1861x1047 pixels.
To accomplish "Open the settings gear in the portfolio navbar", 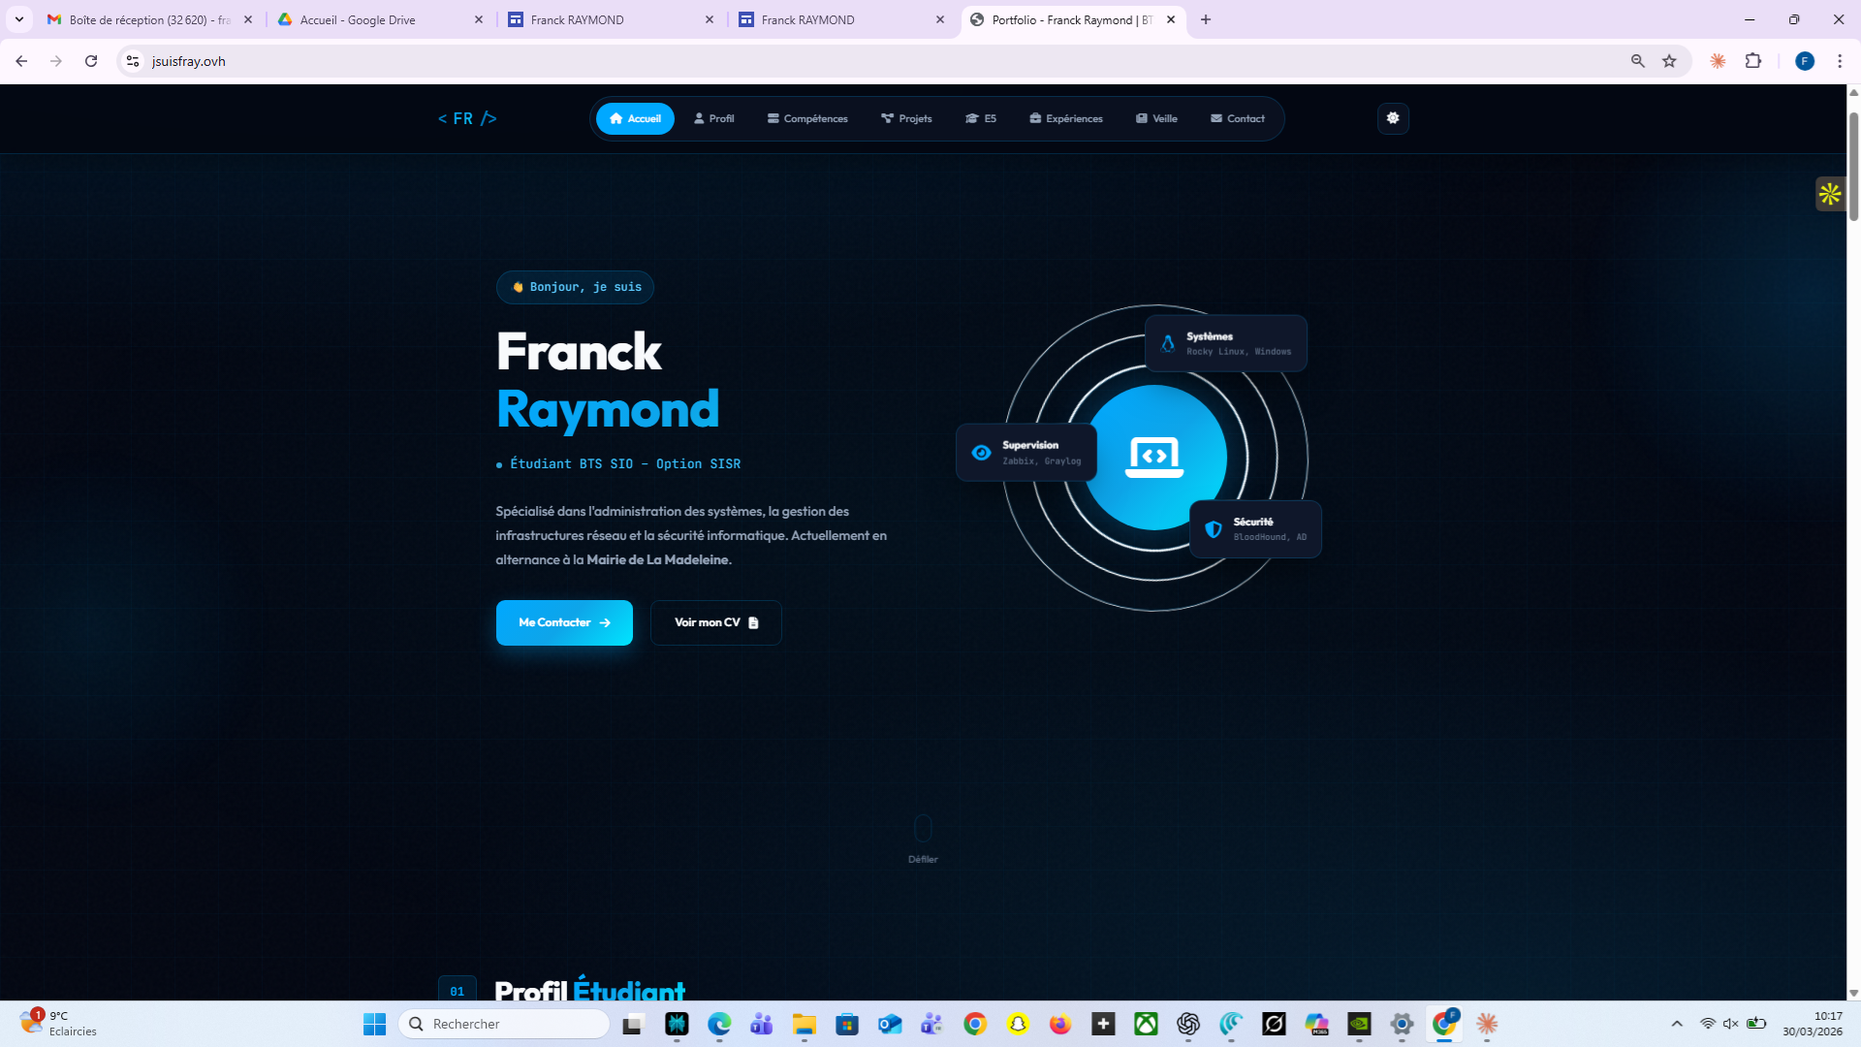I will tap(1393, 118).
